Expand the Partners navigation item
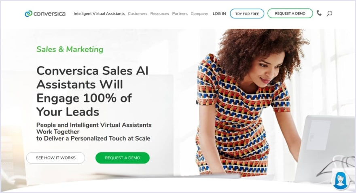Image resolution: width=356 pixels, height=193 pixels. point(180,14)
